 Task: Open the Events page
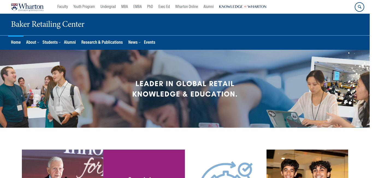point(150,42)
